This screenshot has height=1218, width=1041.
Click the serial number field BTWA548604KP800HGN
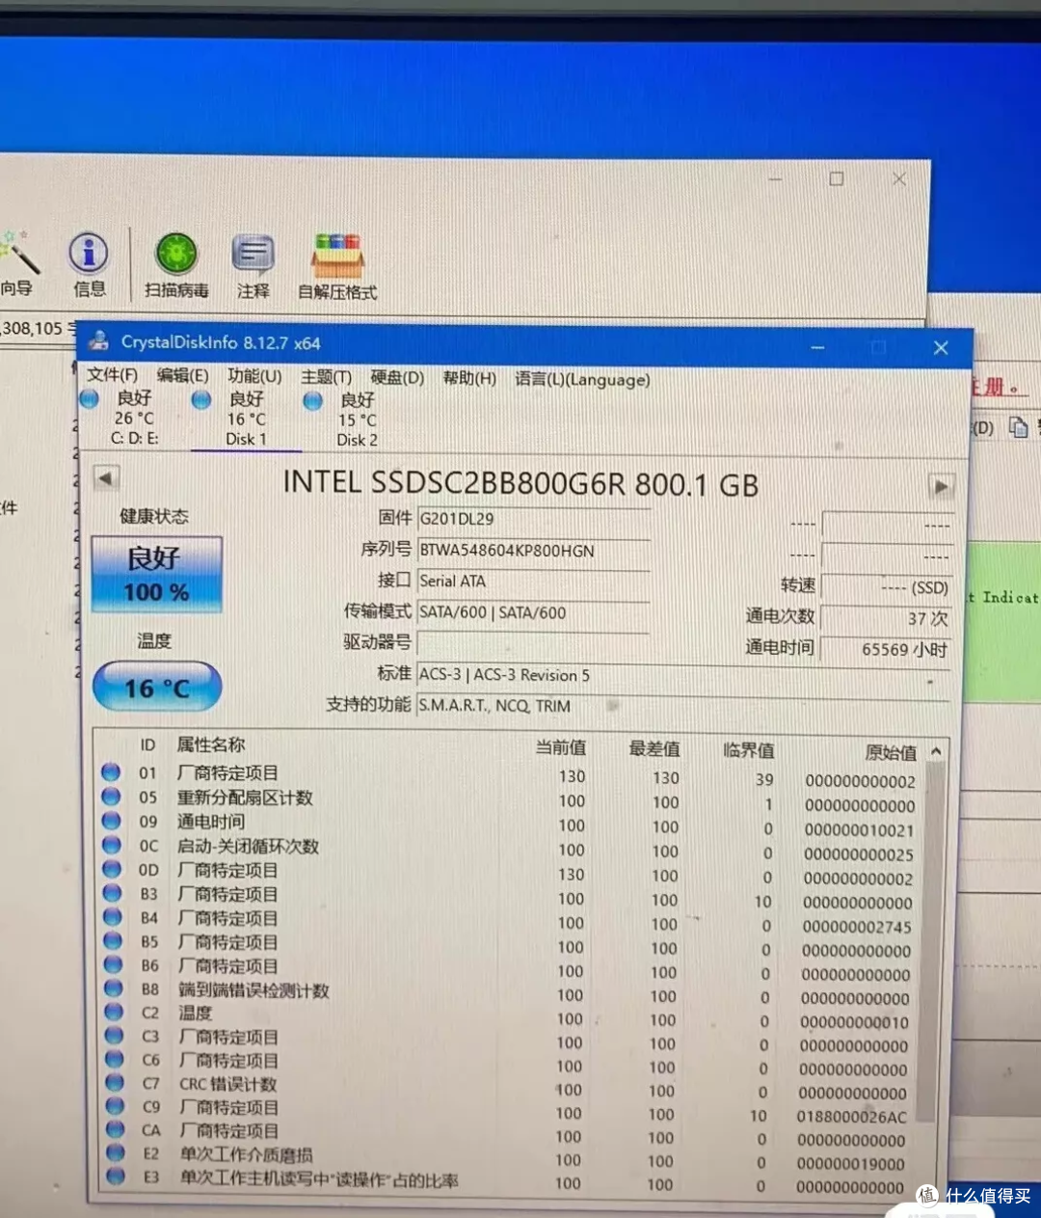[533, 551]
